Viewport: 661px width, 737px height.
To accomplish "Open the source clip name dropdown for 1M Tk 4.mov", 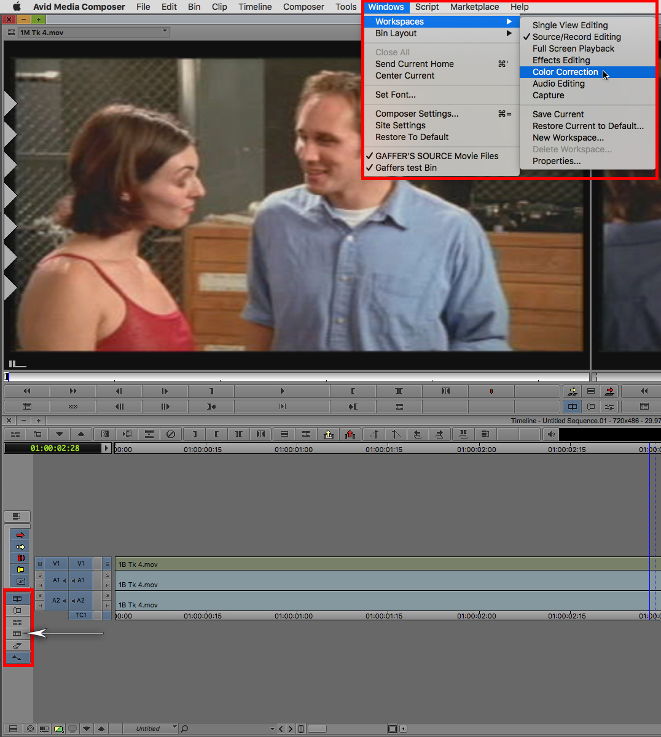I will click(x=163, y=31).
